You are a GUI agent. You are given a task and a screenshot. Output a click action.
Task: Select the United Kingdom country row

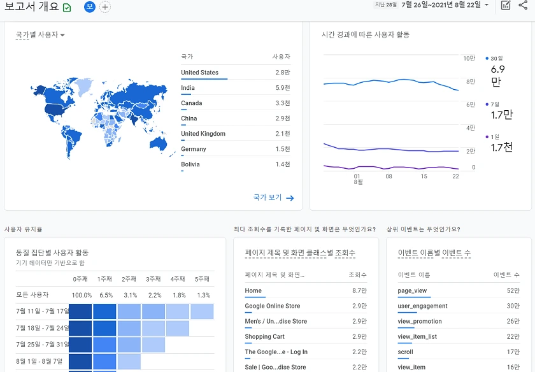pyautogui.click(x=236, y=134)
